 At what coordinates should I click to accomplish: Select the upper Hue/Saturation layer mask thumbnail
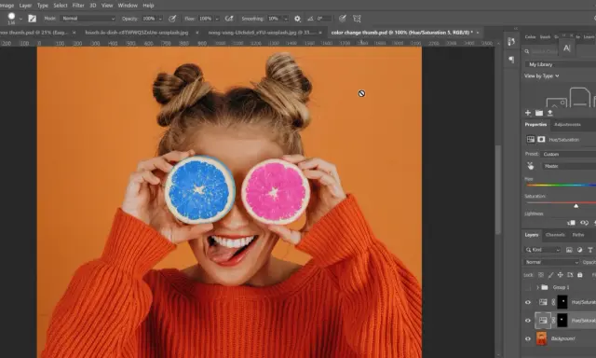tap(562, 302)
